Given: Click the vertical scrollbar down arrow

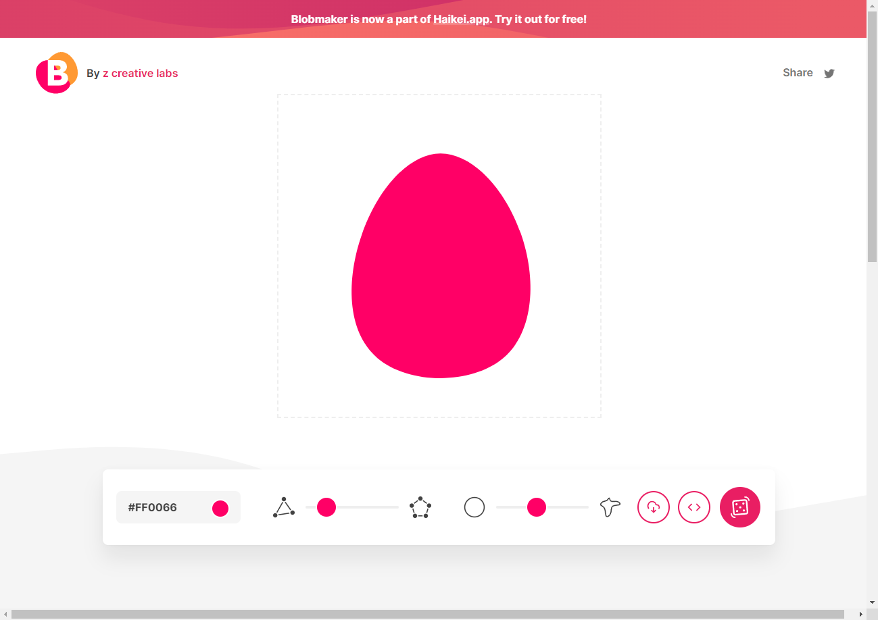Looking at the screenshot, I should tap(872, 602).
